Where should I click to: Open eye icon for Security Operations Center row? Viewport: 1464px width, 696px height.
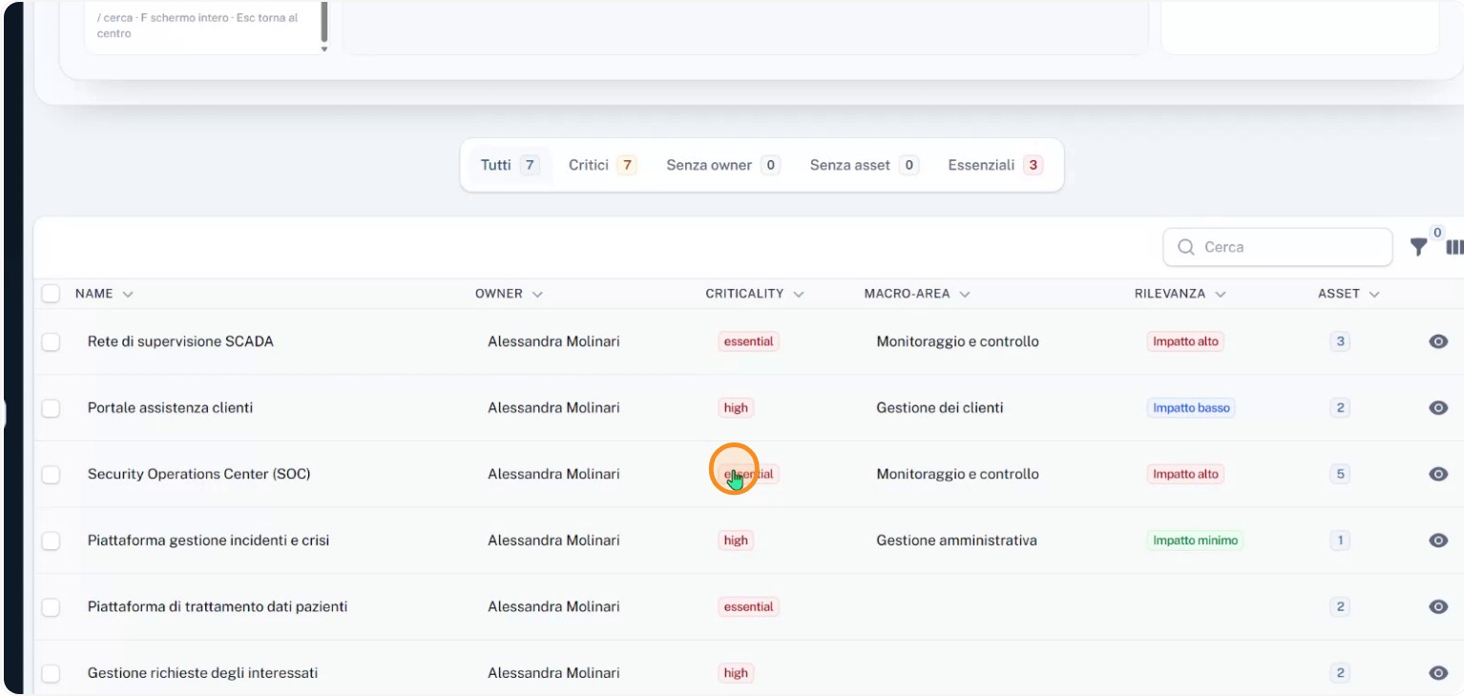(1438, 474)
